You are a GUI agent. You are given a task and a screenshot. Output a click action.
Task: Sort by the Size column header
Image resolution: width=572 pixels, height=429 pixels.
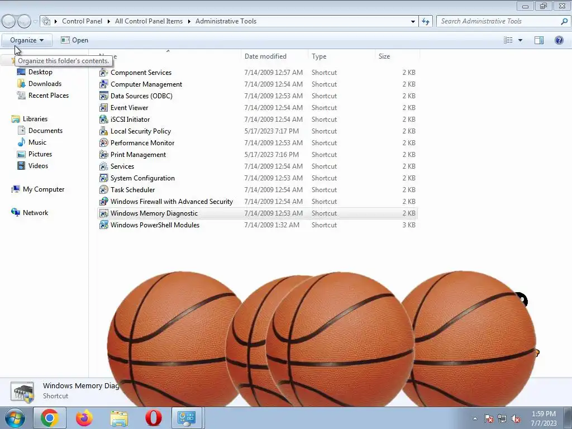coord(398,56)
